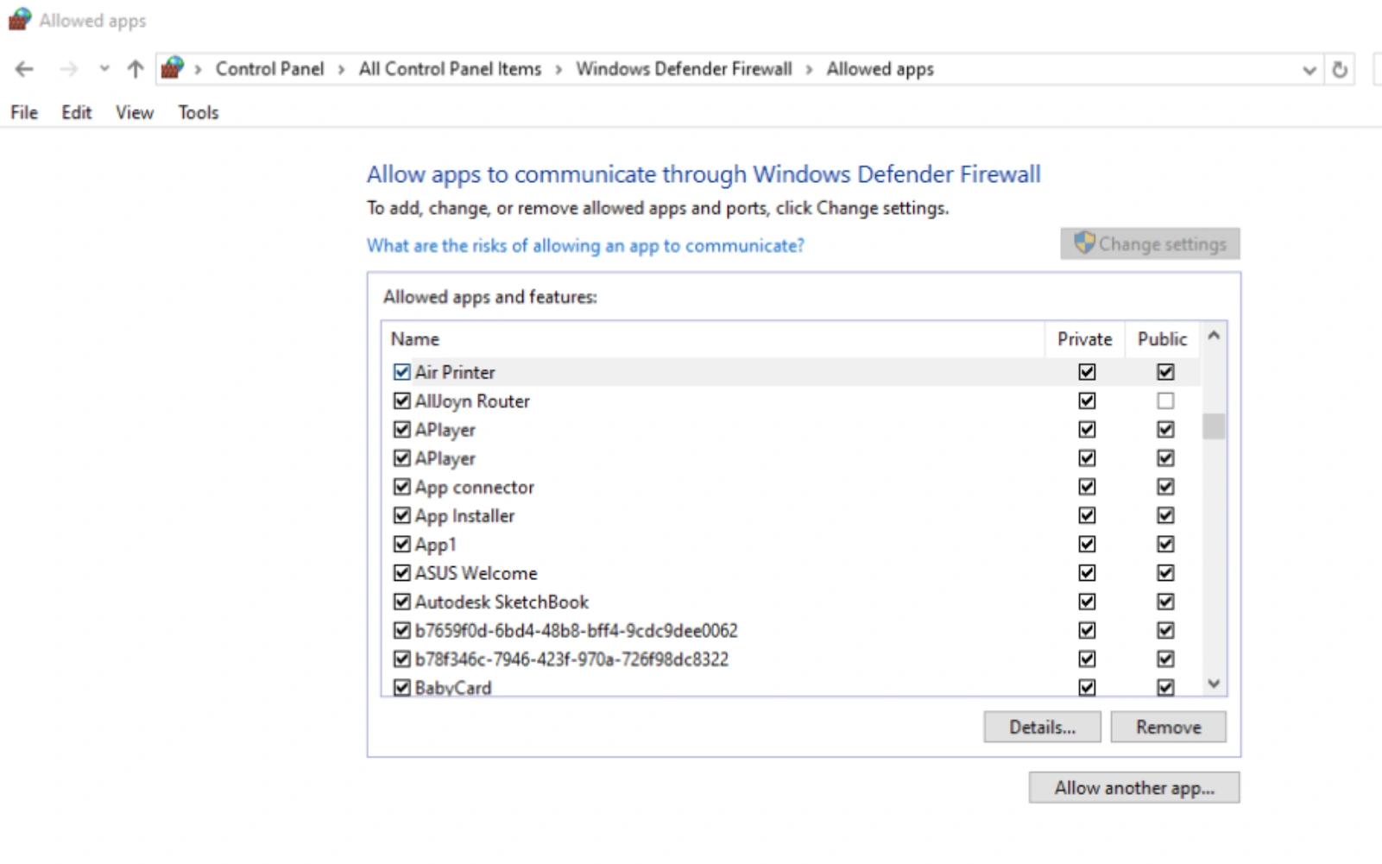The width and height of the screenshot is (1382, 864).
Task: Toggle the Autodesk SketchBook enabled checkbox
Action: pyautogui.click(x=401, y=602)
